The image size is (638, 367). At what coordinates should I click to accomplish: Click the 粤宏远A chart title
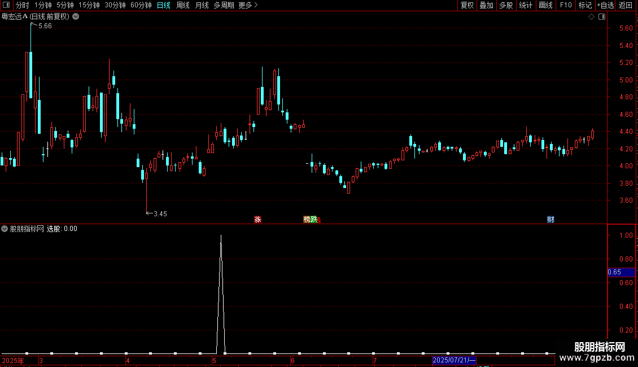click(36, 17)
